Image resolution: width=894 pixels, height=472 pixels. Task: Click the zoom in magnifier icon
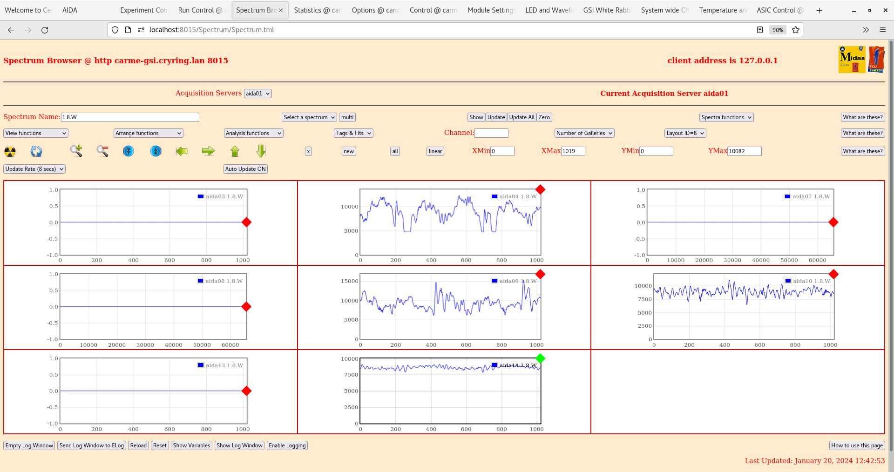pyautogui.click(x=76, y=151)
